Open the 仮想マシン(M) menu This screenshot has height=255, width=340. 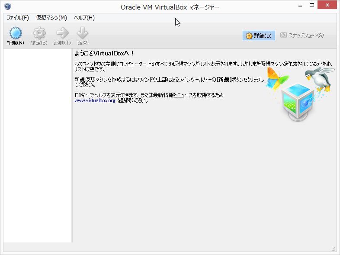[51, 18]
